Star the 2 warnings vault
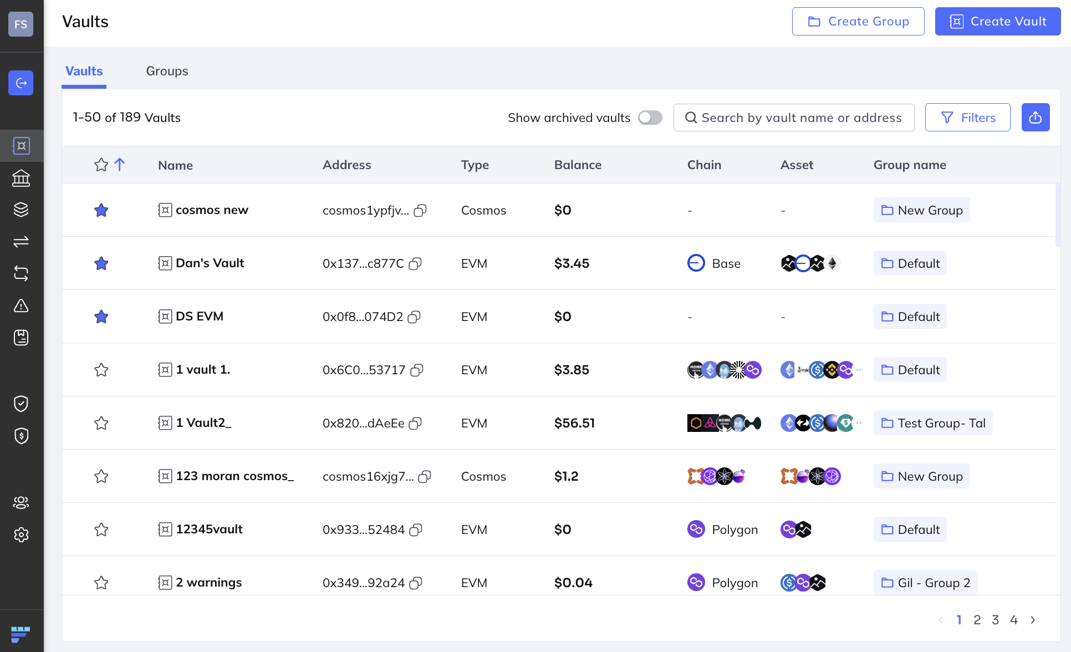 pyautogui.click(x=101, y=583)
